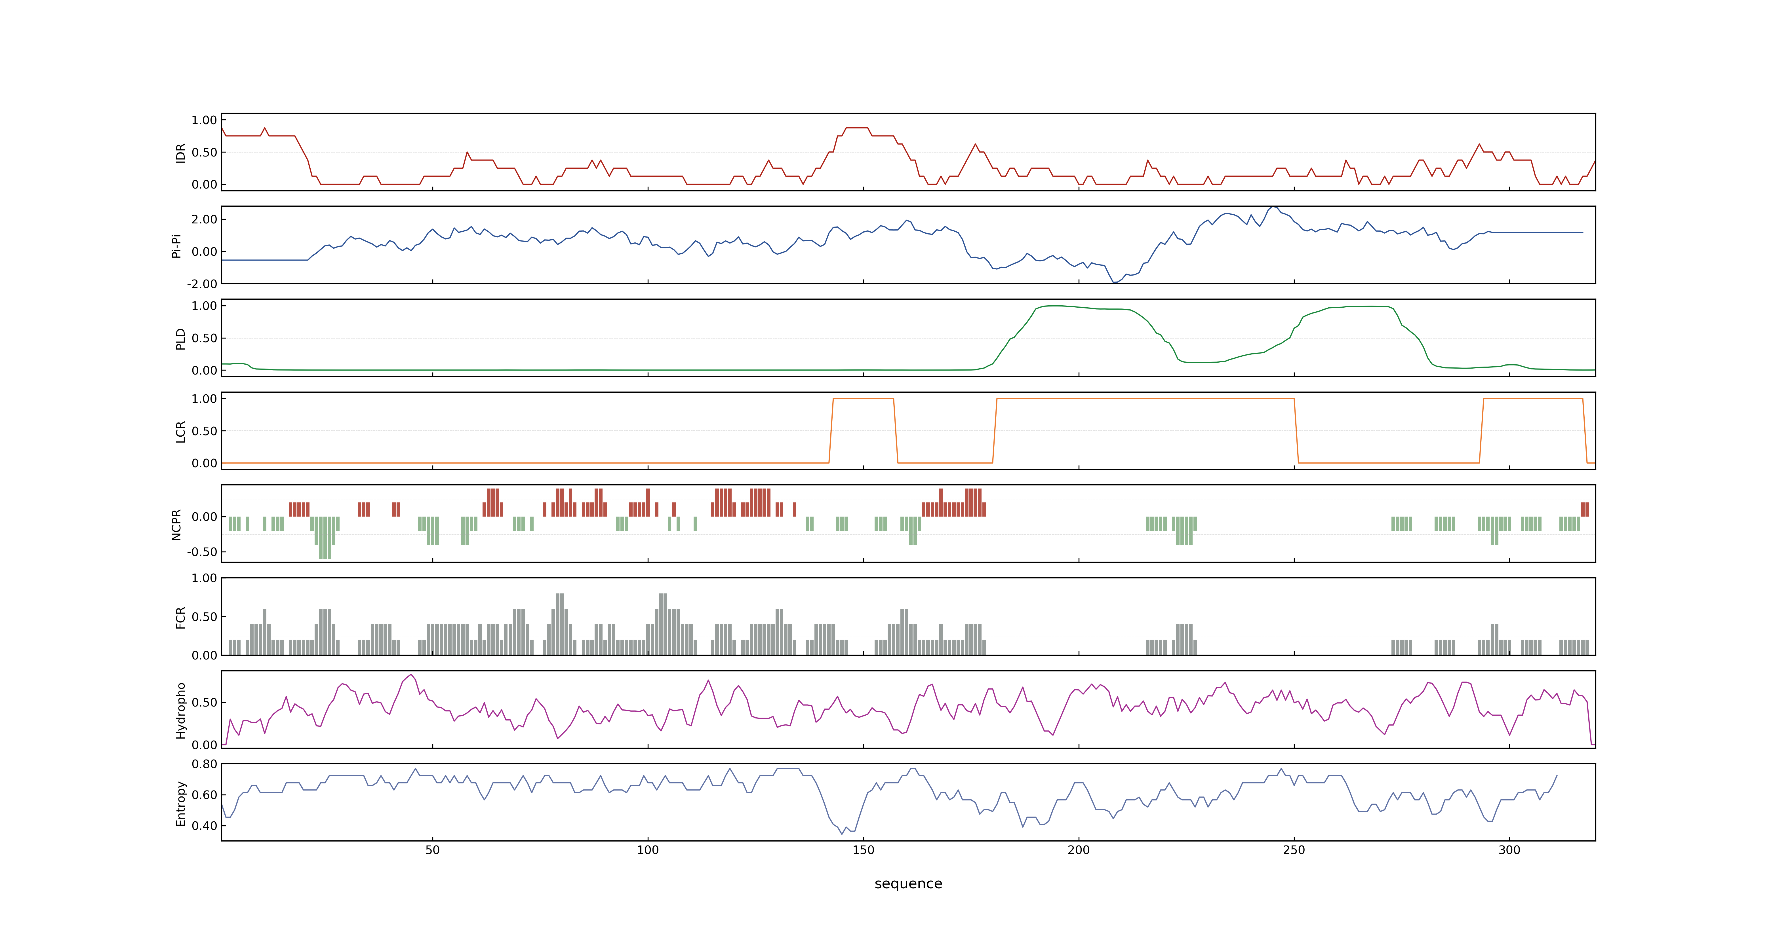
Task: Select x-axis tick label 250
Action: point(1294,850)
